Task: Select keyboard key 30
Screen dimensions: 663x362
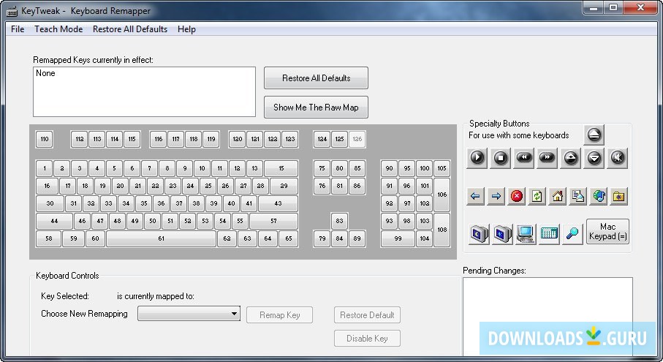Action: click(50, 203)
